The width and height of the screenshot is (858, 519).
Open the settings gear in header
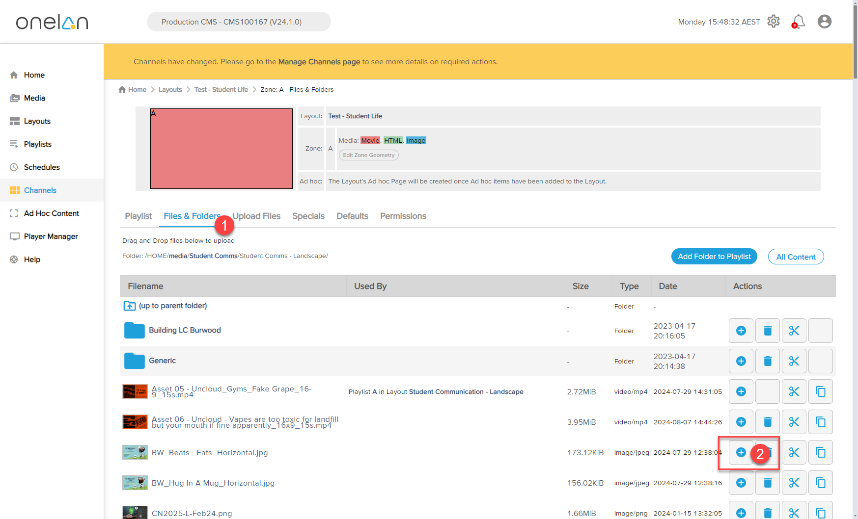(774, 22)
